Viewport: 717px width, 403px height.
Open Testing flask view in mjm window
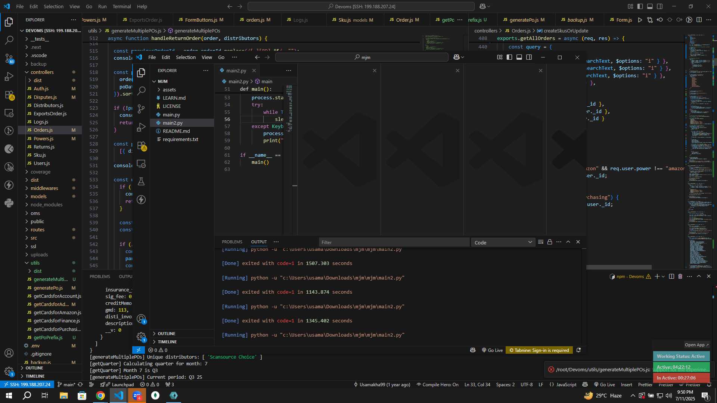coord(141,182)
